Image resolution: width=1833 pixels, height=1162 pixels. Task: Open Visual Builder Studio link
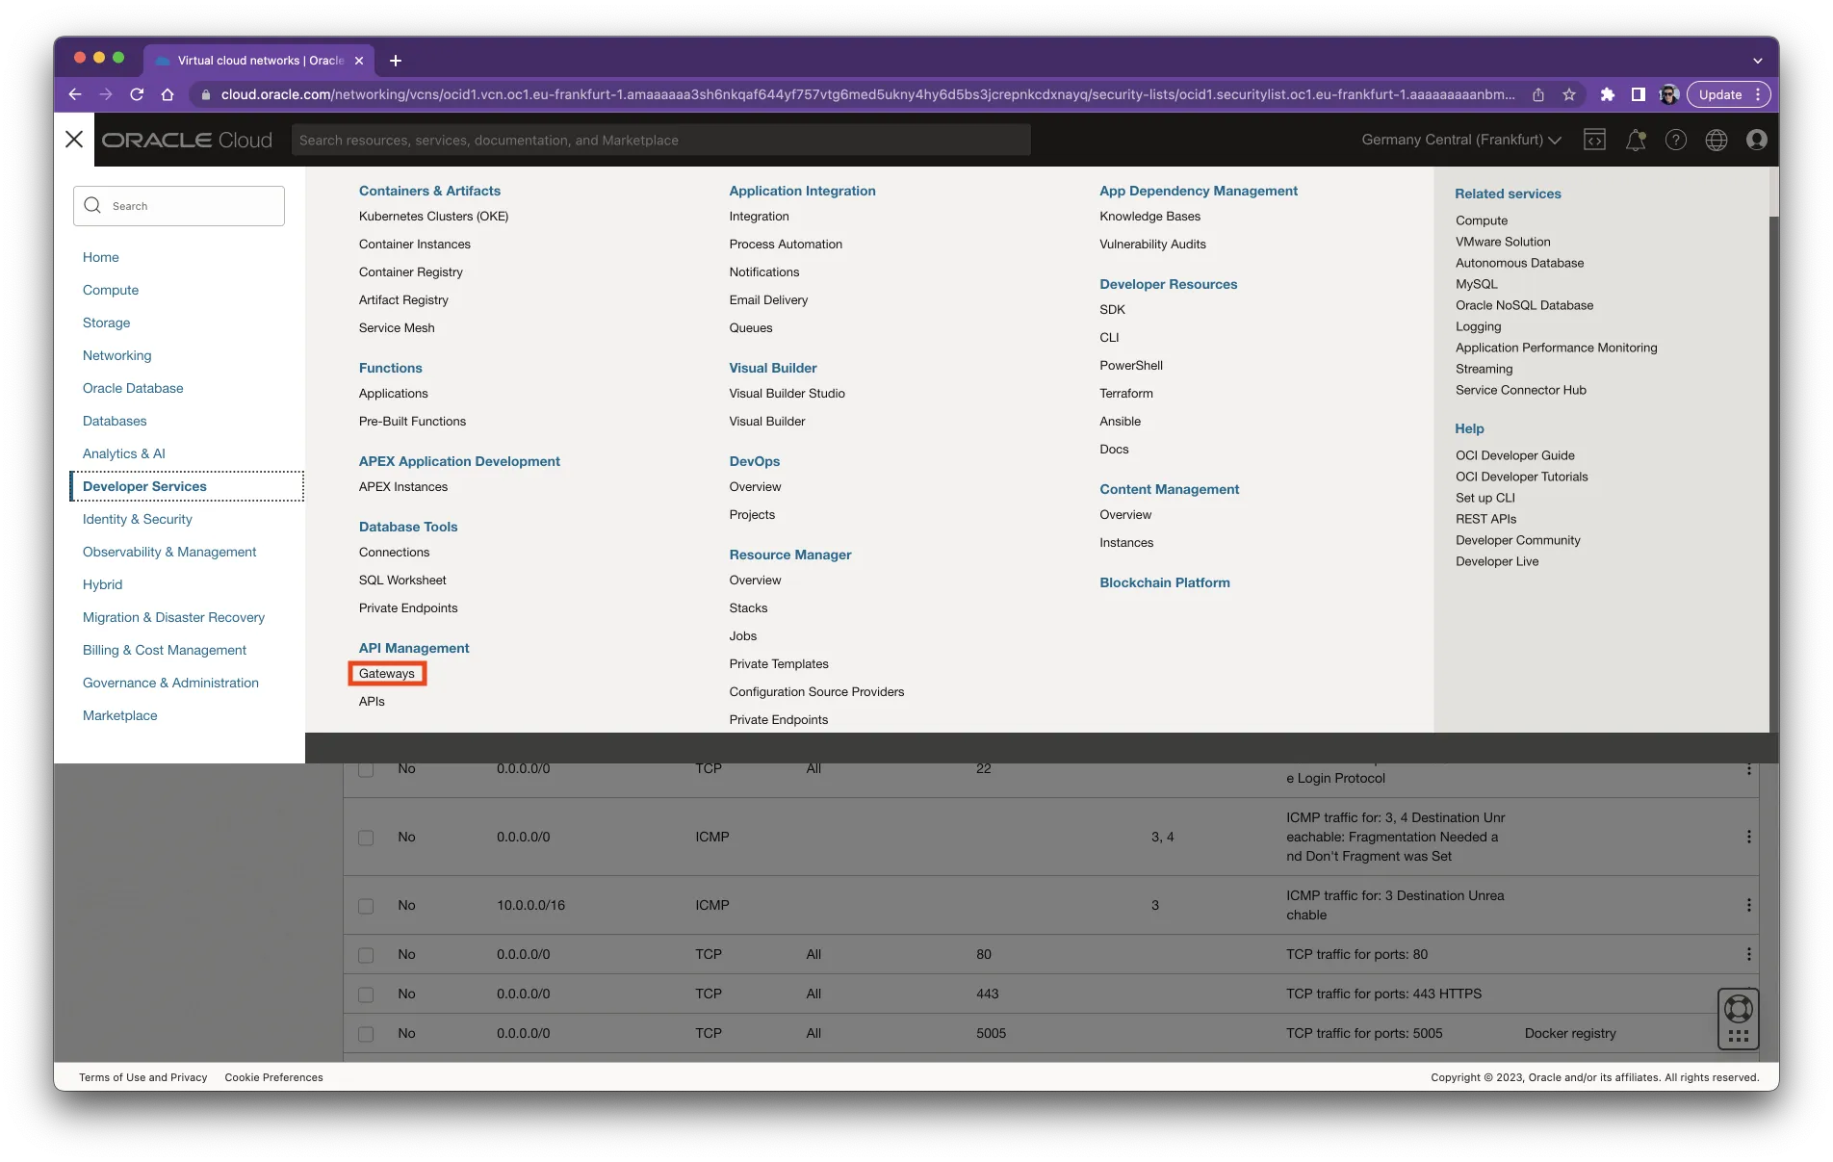click(x=787, y=393)
